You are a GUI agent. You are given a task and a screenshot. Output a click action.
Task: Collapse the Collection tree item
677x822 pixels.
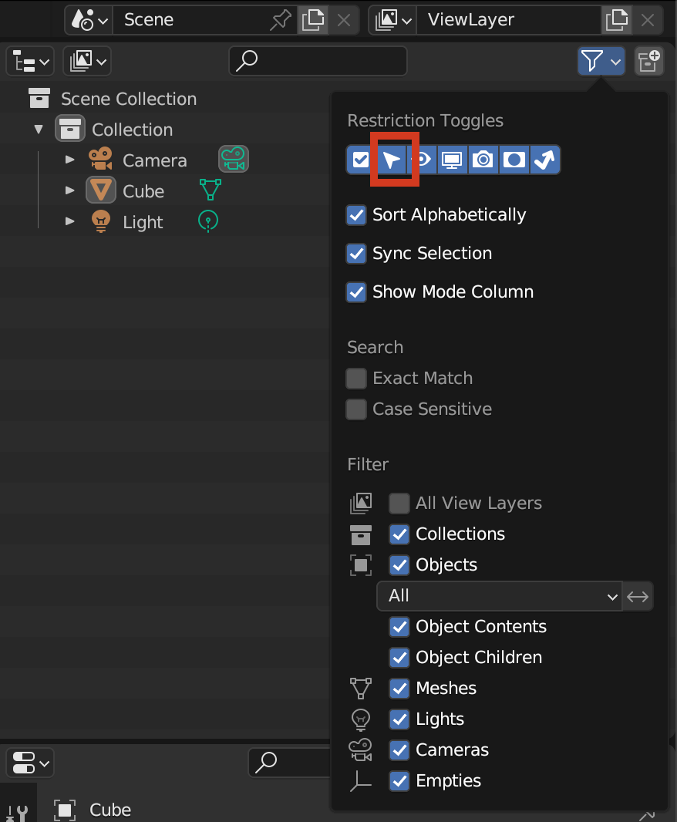coord(39,129)
